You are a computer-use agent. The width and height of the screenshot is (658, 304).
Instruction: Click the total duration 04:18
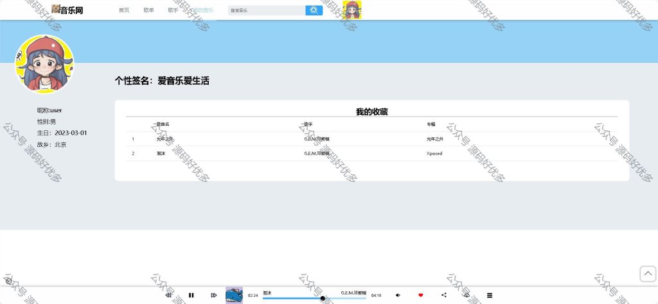tap(376, 296)
